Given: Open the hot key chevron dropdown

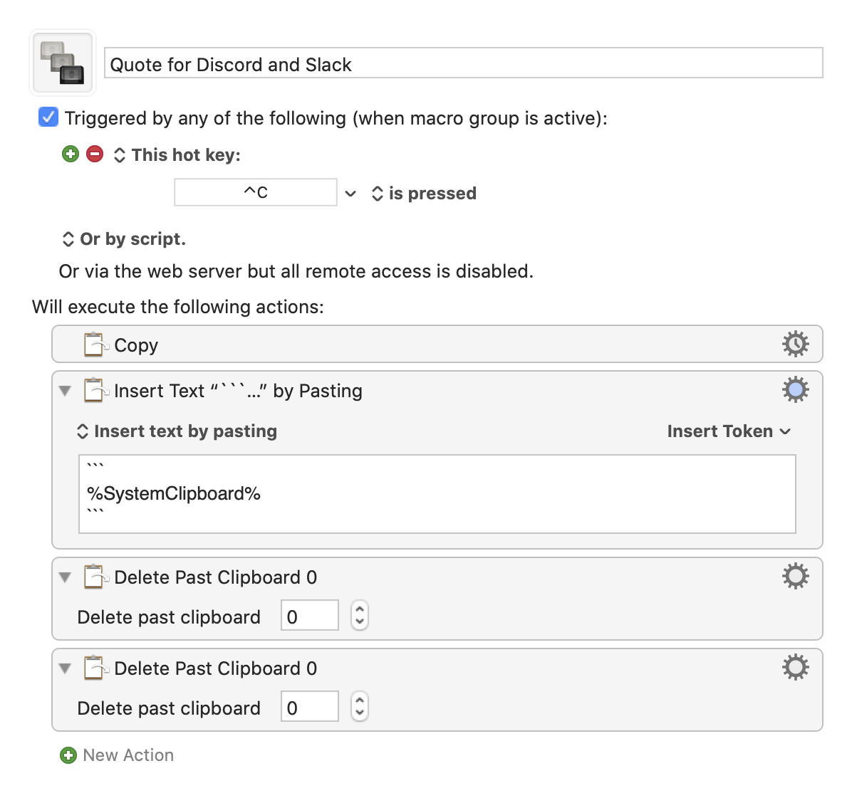Looking at the screenshot, I should (350, 194).
